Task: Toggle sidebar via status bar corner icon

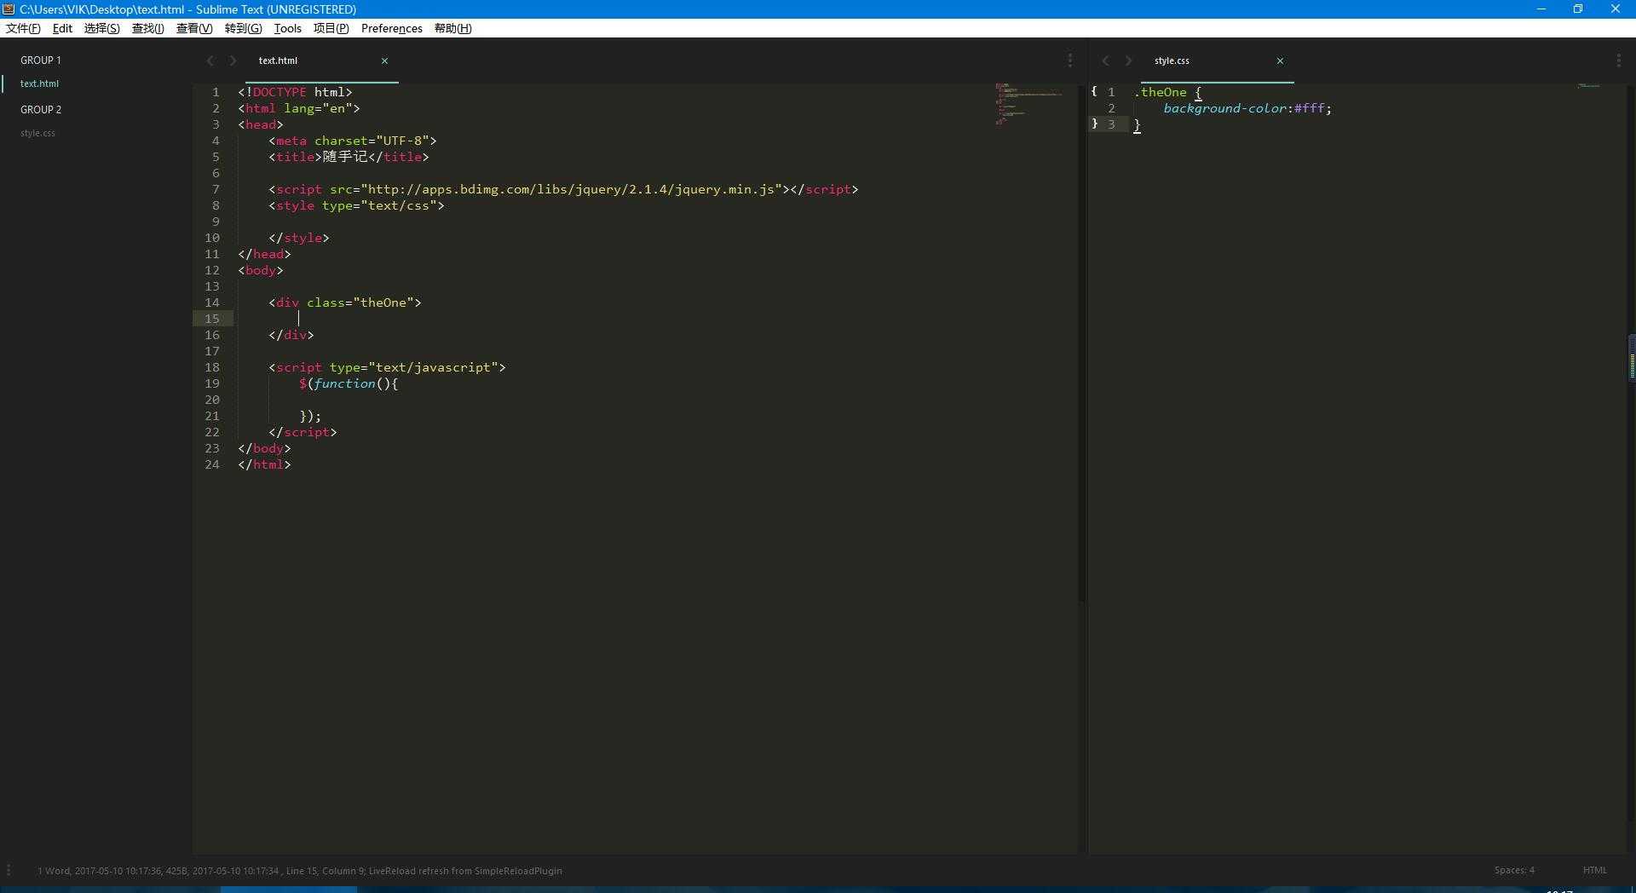Action: 9,871
